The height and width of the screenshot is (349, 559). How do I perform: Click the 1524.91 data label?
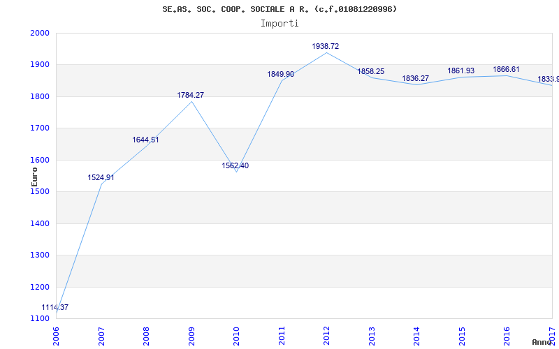click(x=101, y=177)
